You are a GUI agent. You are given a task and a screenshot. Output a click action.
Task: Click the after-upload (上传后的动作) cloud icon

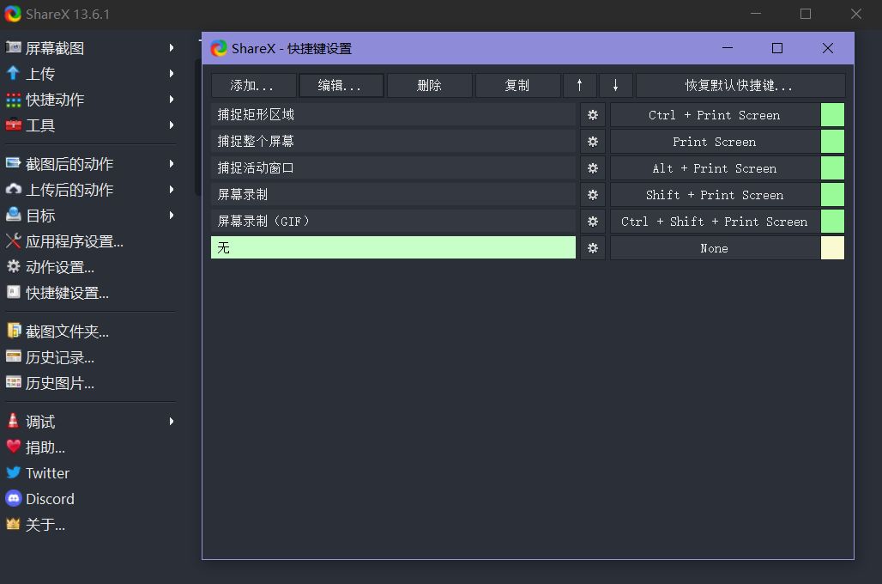pos(13,189)
